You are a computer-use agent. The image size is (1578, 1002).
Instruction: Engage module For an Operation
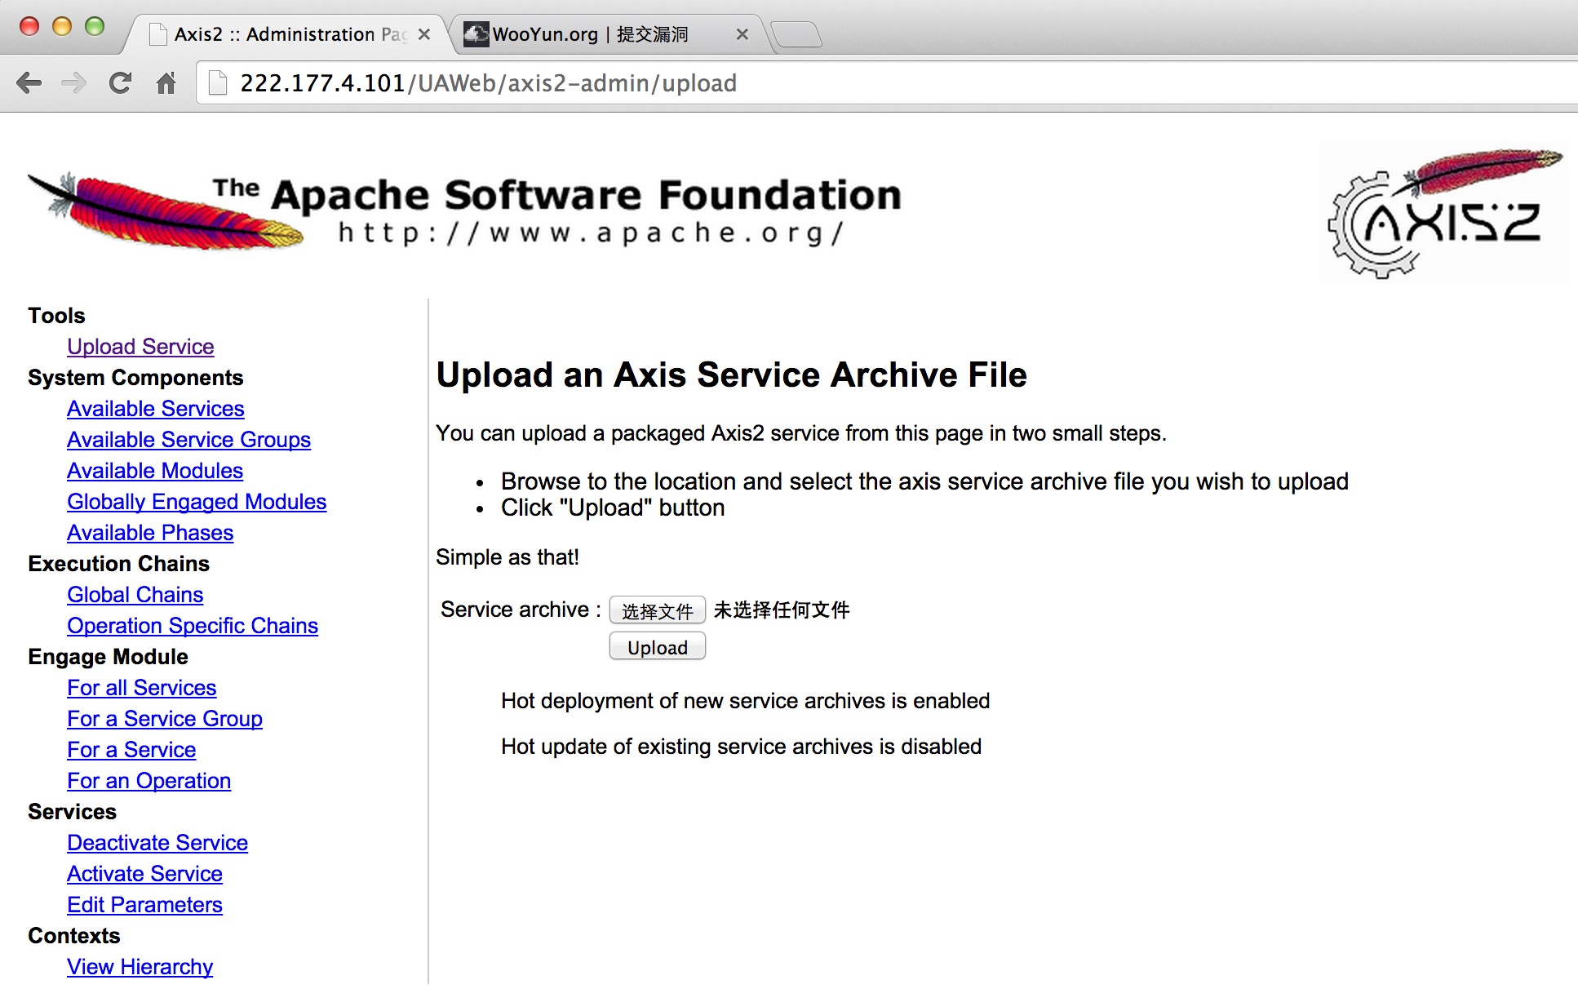148,781
